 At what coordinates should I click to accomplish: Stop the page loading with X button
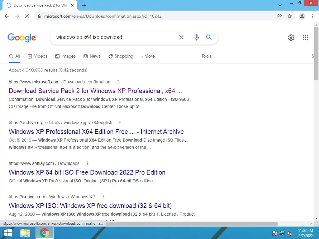tap(27, 16)
